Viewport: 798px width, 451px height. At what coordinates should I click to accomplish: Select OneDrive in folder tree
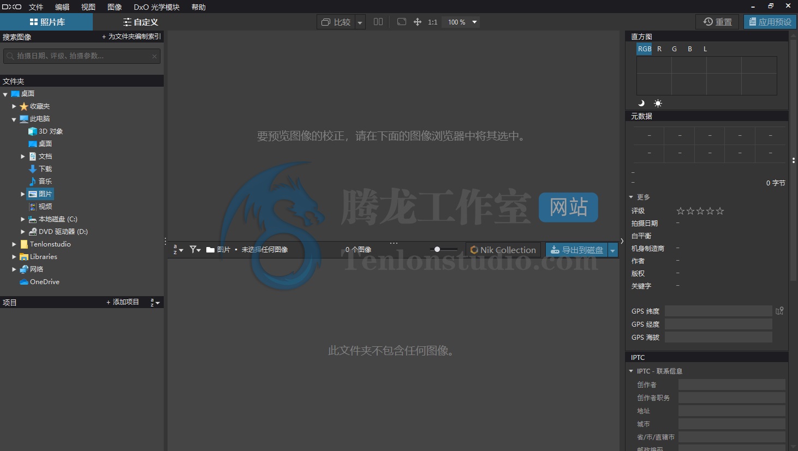[x=39, y=282]
